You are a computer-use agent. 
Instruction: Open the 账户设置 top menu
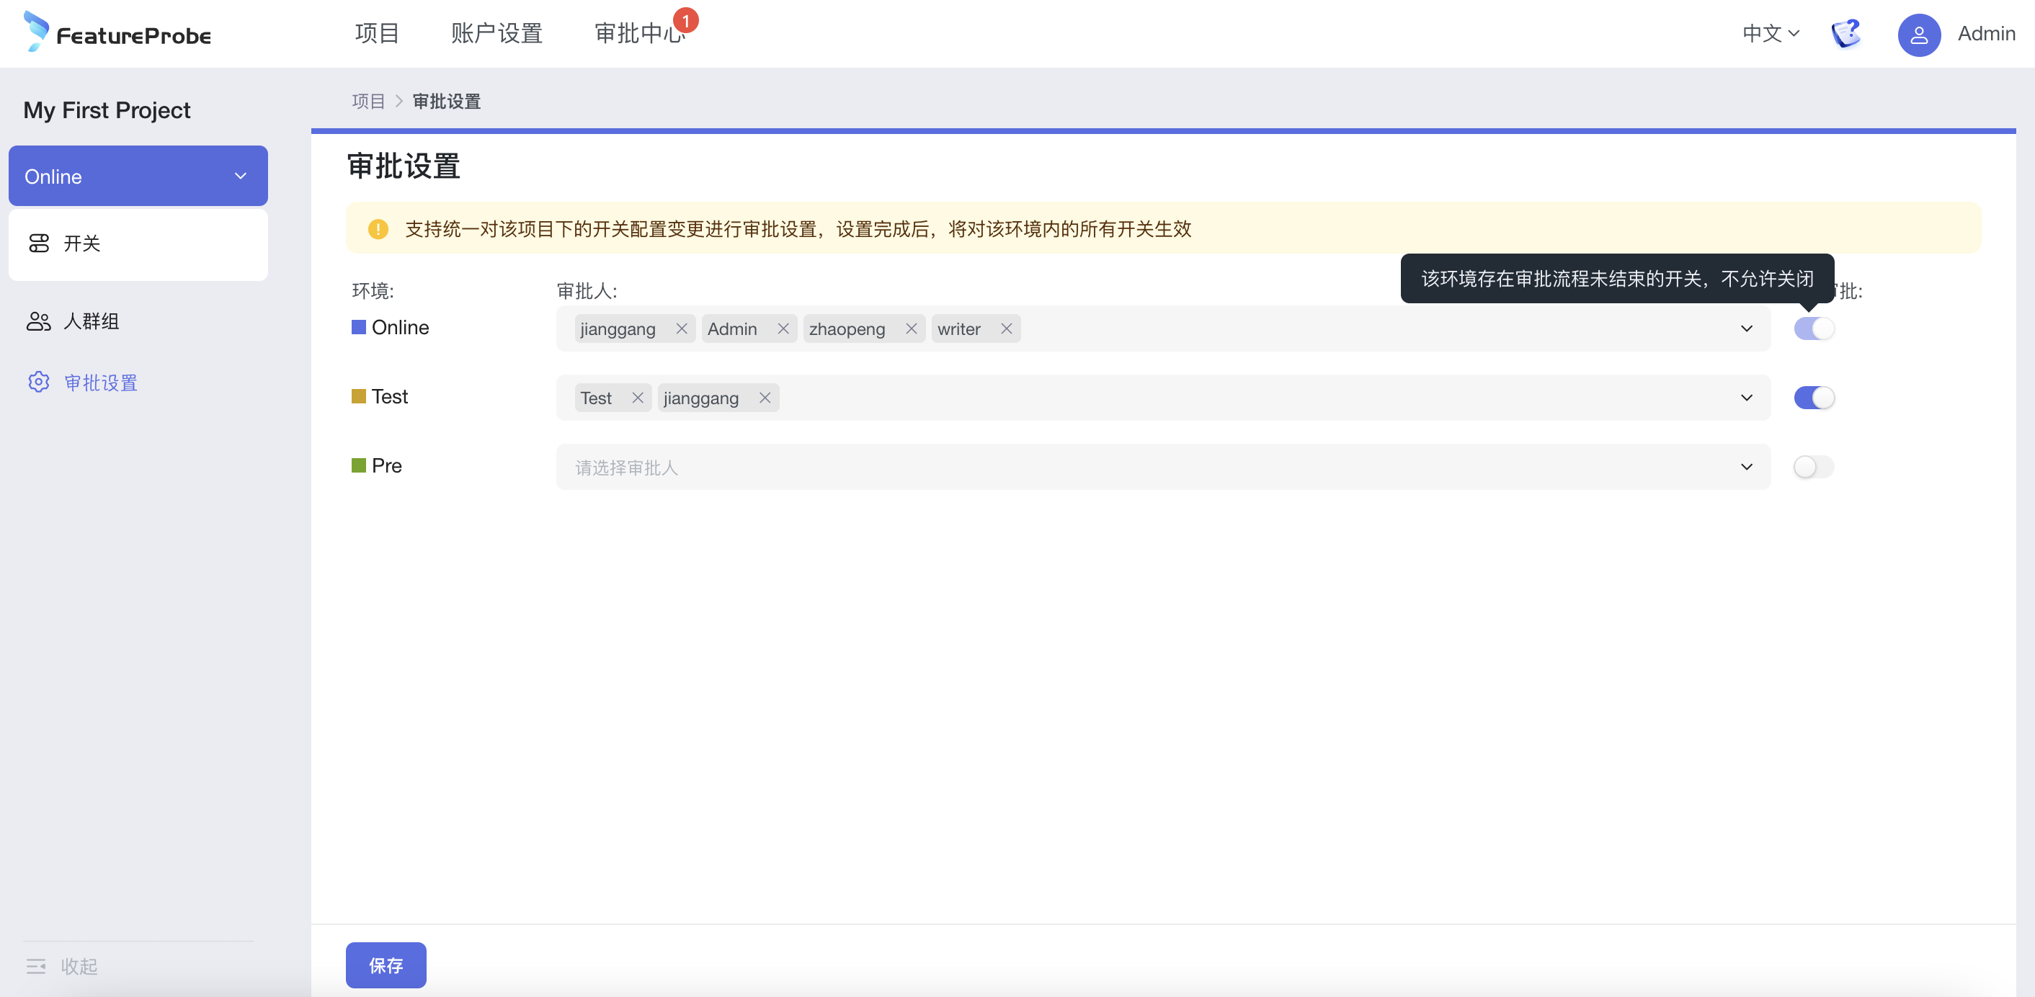coord(496,33)
